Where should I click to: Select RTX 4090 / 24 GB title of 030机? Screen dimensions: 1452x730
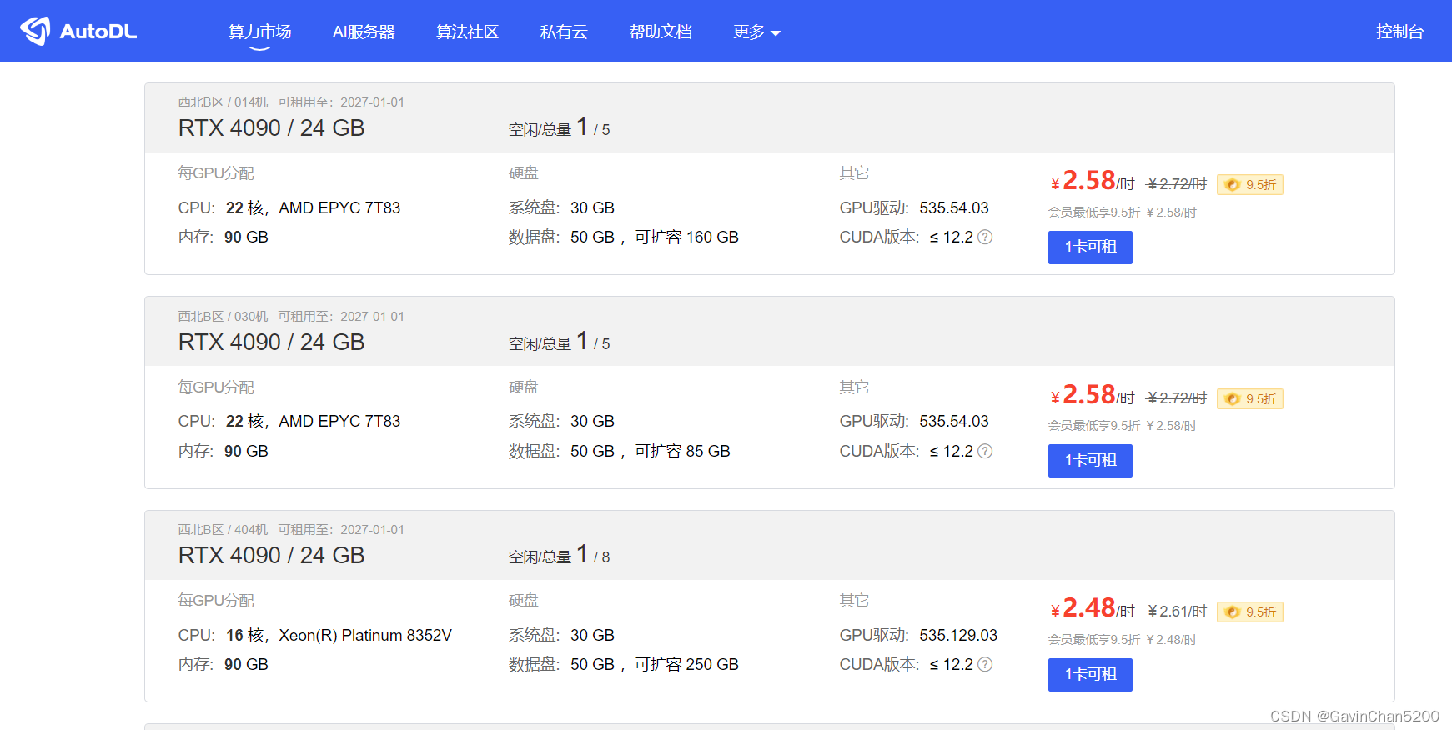(271, 342)
